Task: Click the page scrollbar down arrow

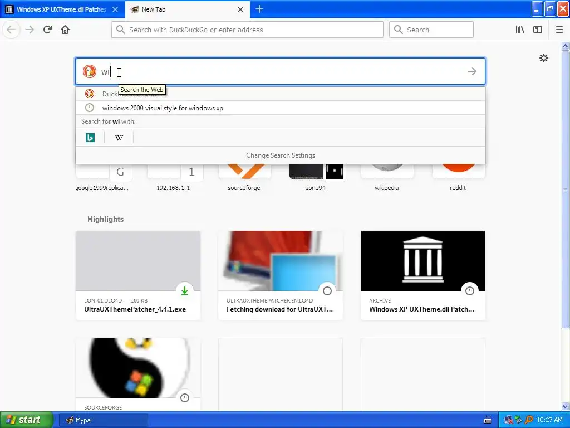Action: click(x=565, y=406)
